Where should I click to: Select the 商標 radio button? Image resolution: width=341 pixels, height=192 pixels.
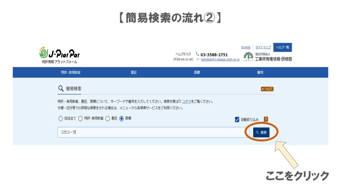[122, 118]
